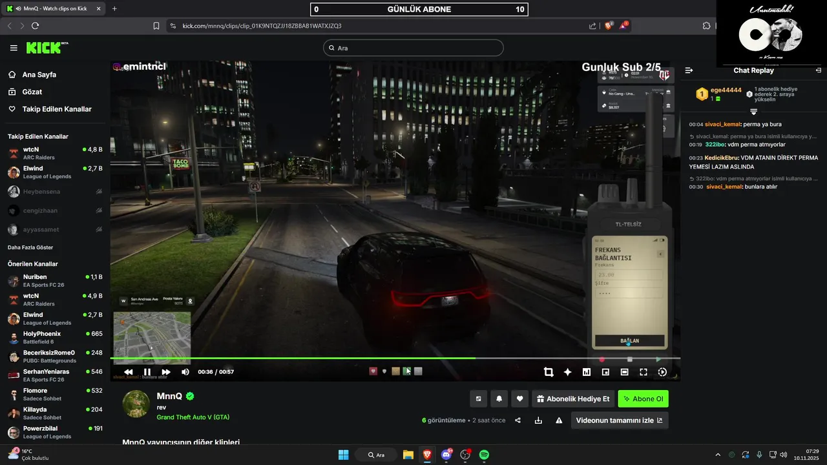Click the card icon button left of bell
This screenshot has width=827, height=465.
(478, 399)
